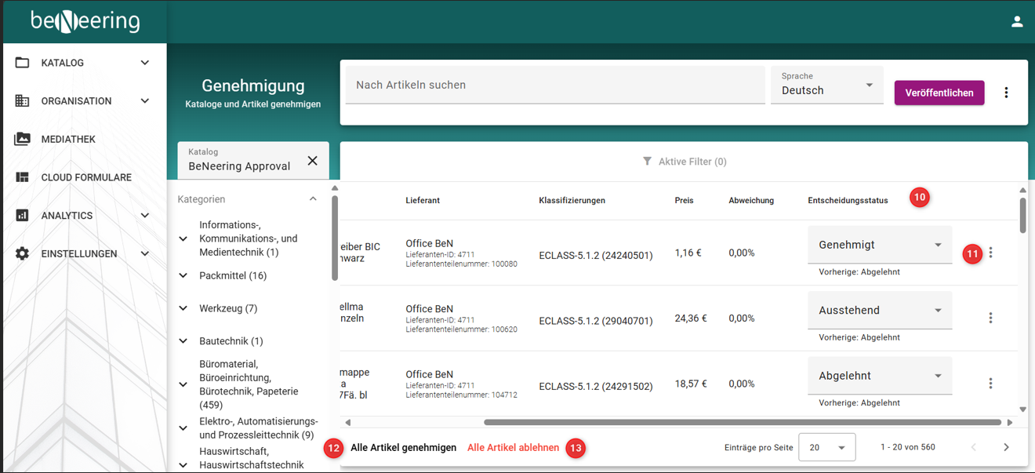Expand the Katalog sidebar menu
Screen dimensions: 1035x473
(144, 63)
